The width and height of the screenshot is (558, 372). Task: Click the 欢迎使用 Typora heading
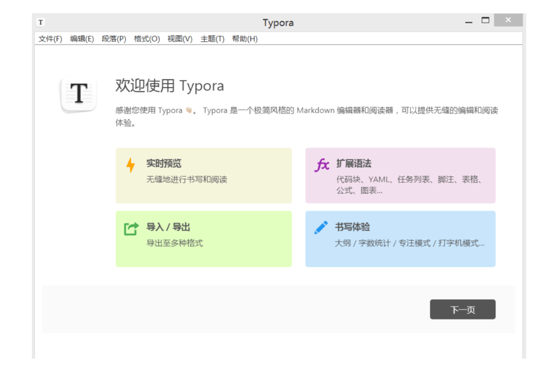(170, 86)
